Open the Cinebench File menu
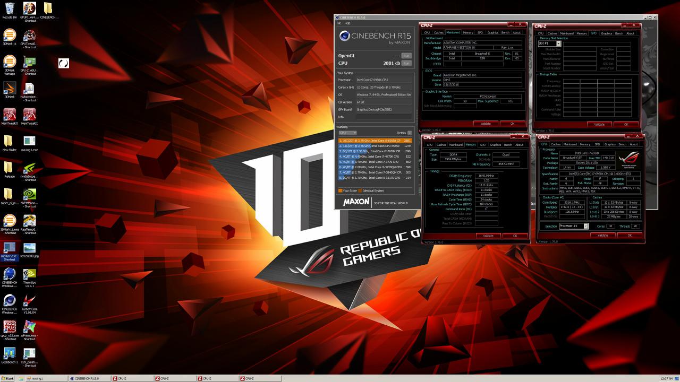Image resolution: width=680 pixels, height=382 pixels. (339, 23)
